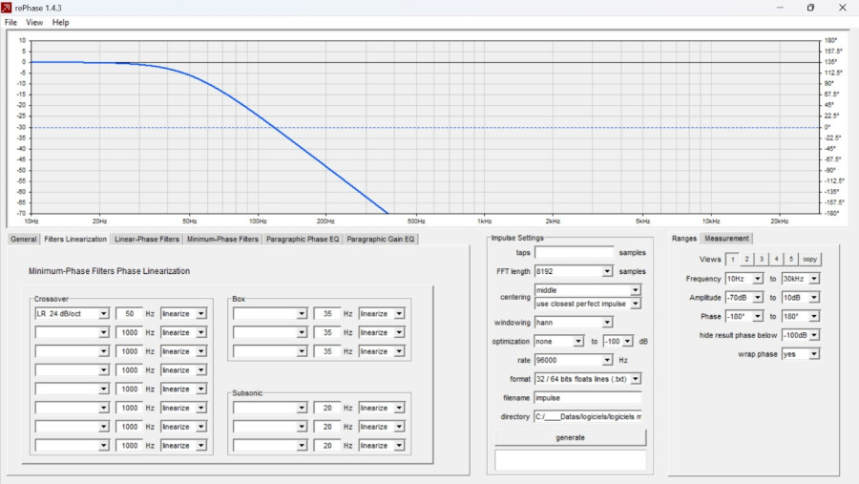Open the FFT length 8192 dropdown
The width and height of the screenshot is (859, 484).
pos(573,271)
